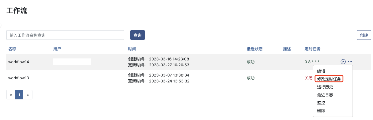
Task: Click the workflow13 name
Action: click(19, 78)
